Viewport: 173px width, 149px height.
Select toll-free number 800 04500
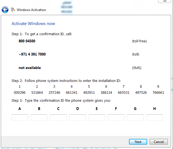[x=27, y=41]
